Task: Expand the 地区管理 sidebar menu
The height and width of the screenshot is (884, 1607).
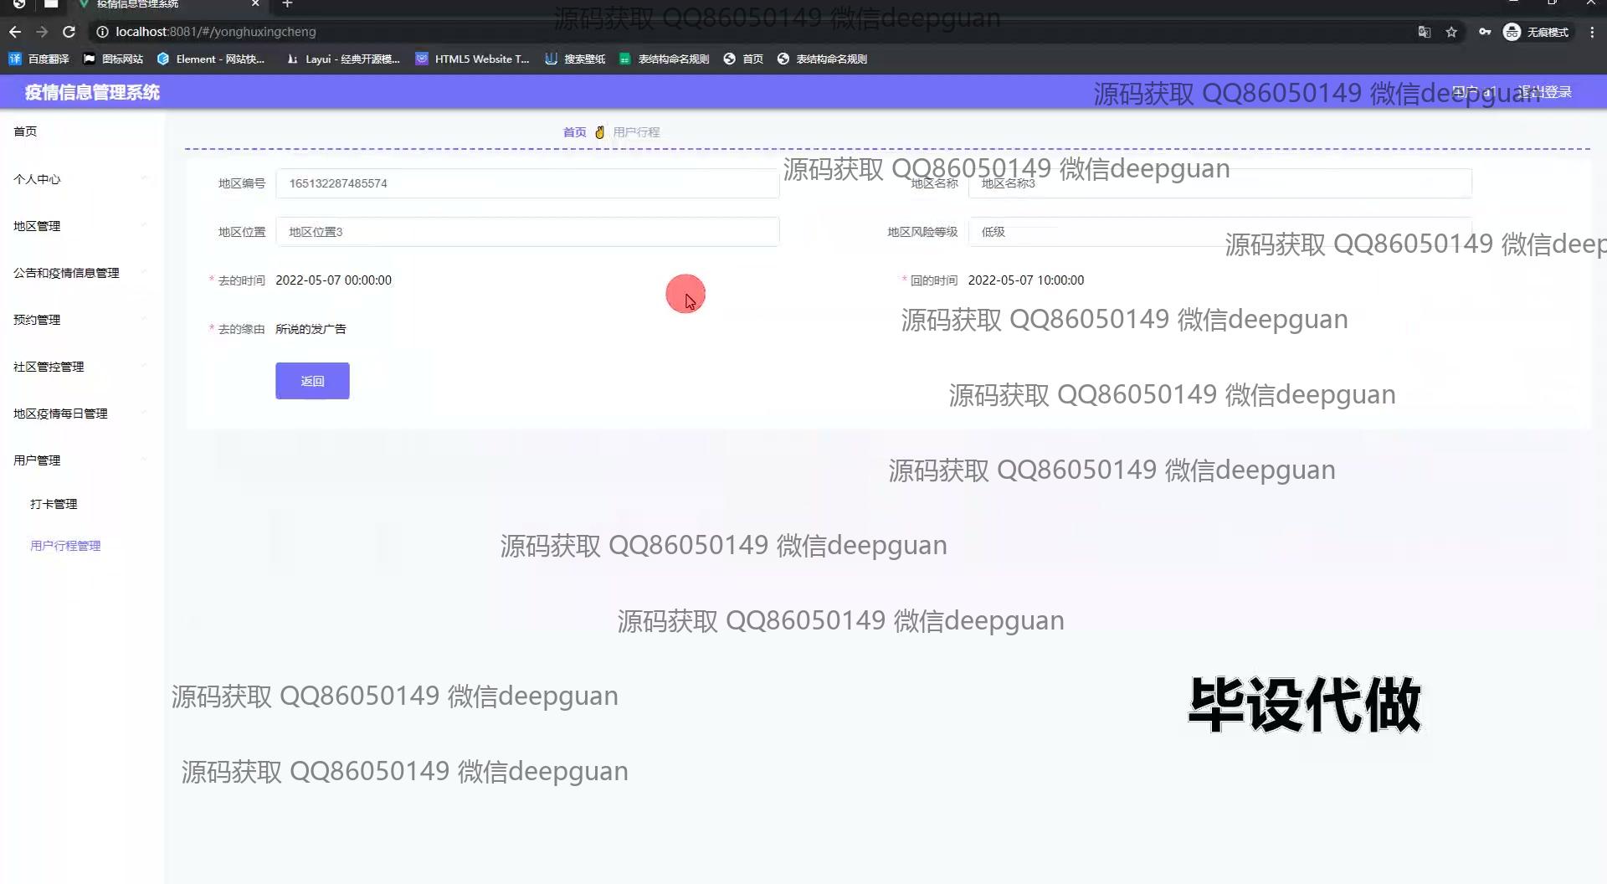Action: pos(82,226)
